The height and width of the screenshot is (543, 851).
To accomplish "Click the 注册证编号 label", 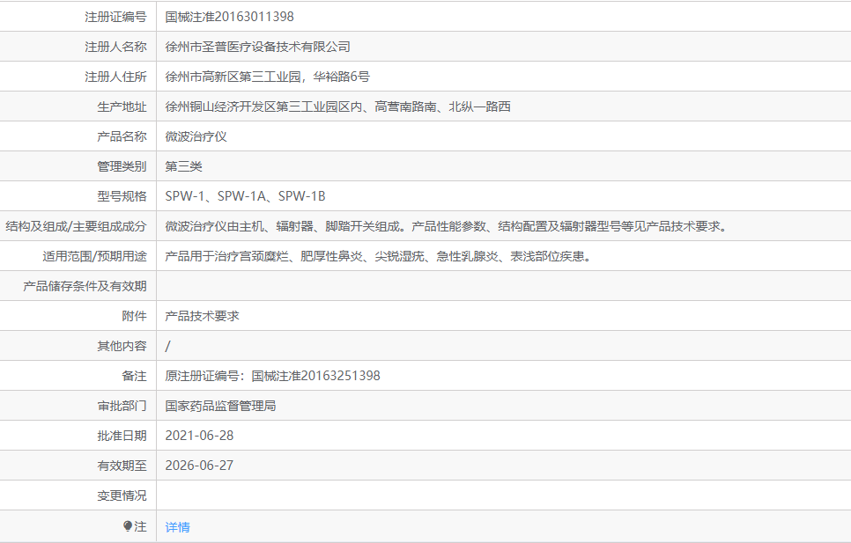I will tap(115, 17).
